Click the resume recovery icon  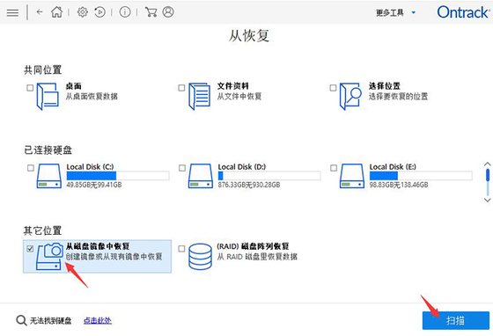(100, 12)
